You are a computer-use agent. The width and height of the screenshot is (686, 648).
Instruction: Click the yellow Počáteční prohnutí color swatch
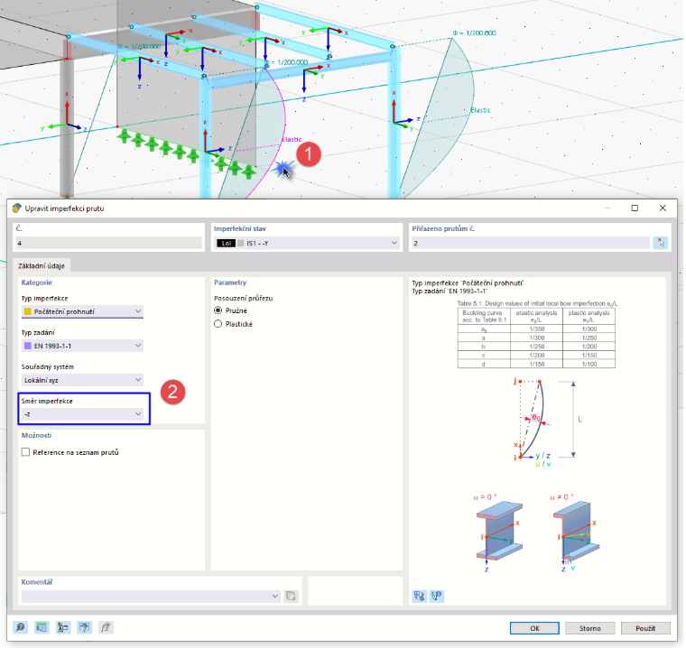pyautogui.click(x=28, y=311)
